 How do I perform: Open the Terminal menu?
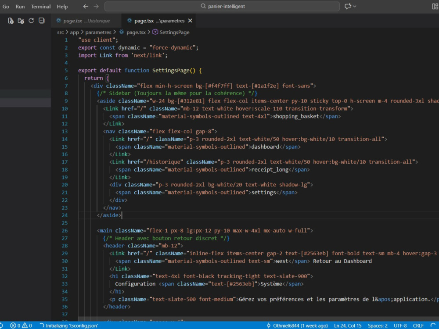(x=41, y=7)
